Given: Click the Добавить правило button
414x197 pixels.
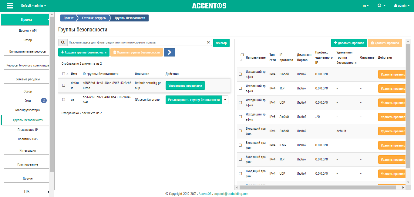Looking at the screenshot, I should 349,43.
